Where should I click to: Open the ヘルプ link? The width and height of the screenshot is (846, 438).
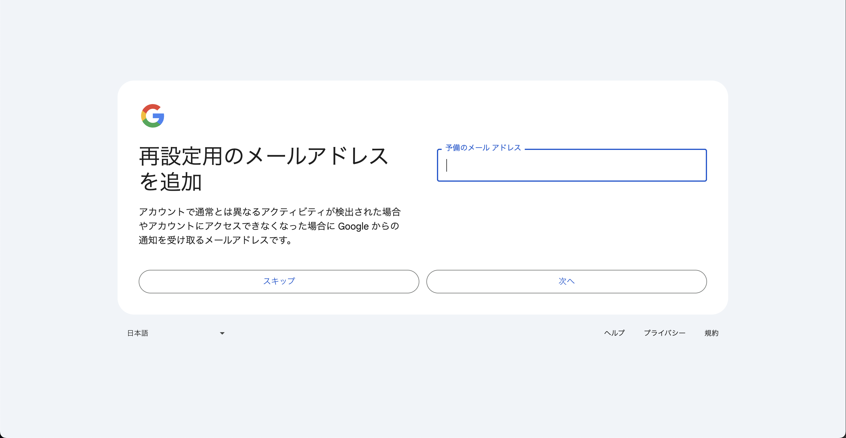[x=614, y=333]
